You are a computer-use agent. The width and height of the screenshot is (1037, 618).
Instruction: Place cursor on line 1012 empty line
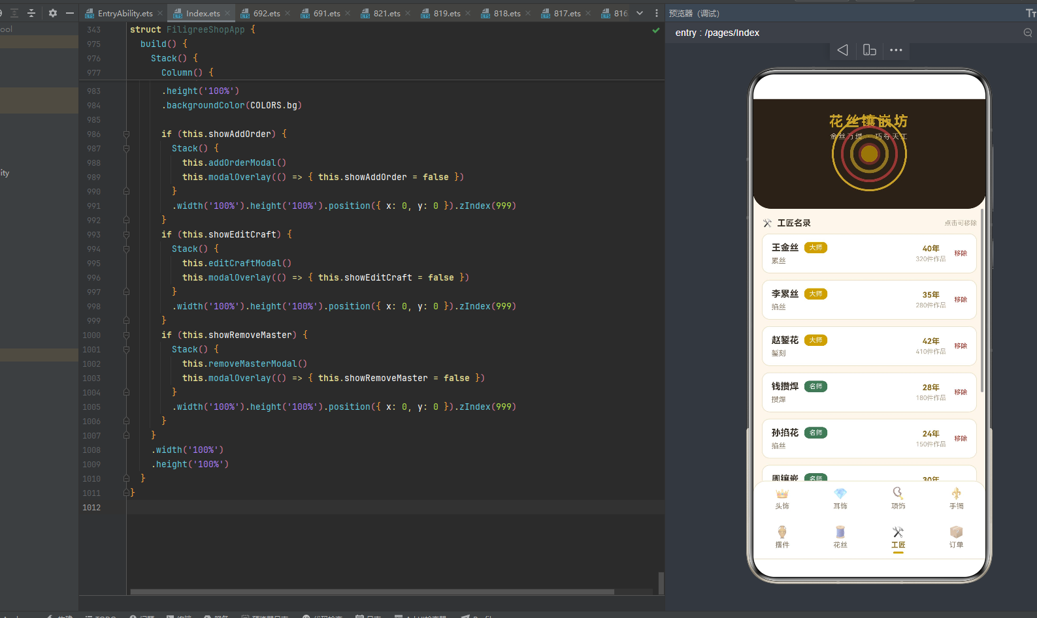coord(395,507)
